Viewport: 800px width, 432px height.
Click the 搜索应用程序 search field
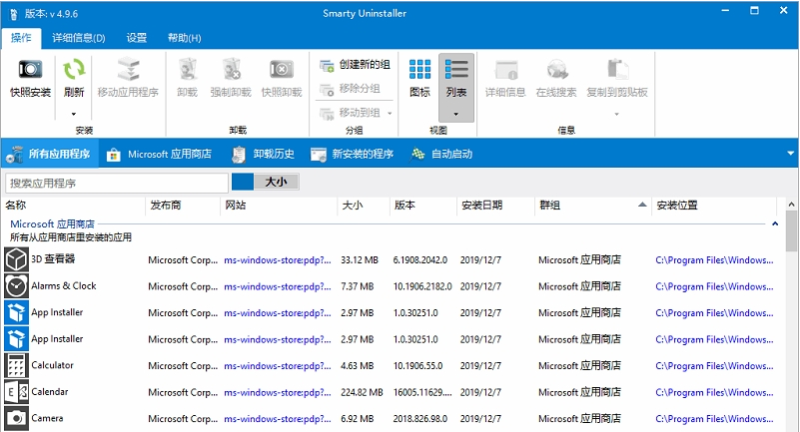pyautogui.click(x=116, y=183)
